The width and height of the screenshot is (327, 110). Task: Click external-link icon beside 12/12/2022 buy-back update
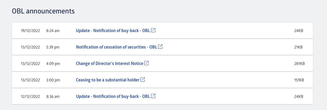[153, 96]
